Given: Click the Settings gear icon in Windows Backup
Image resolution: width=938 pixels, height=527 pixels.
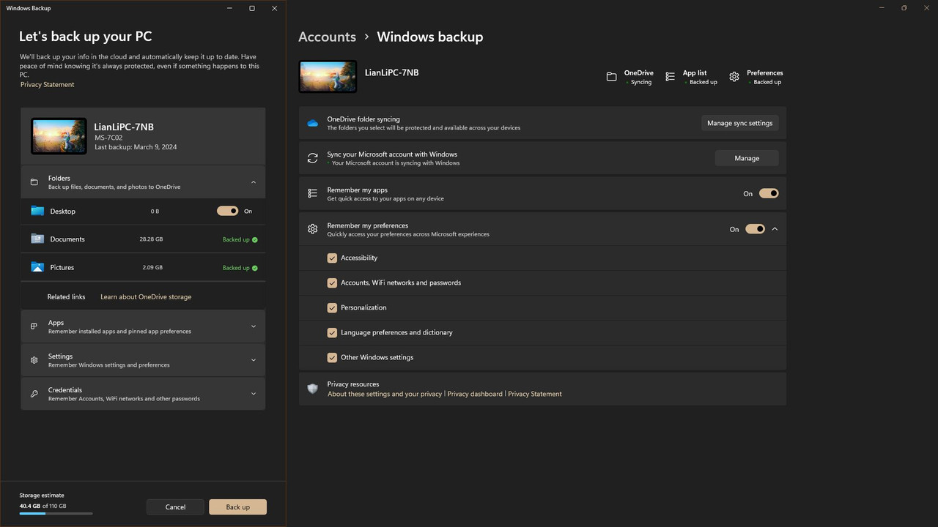Looking at the screenshot, I should [34, 360].
